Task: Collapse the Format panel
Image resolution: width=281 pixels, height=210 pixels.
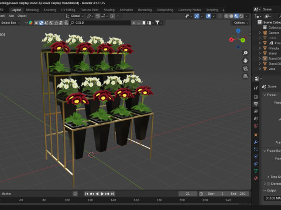Action: 265,95
